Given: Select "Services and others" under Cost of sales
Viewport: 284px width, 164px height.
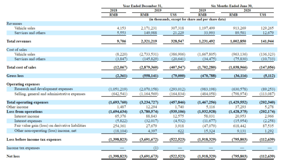Looking at the screenshot, I should (x=30, y=59).
